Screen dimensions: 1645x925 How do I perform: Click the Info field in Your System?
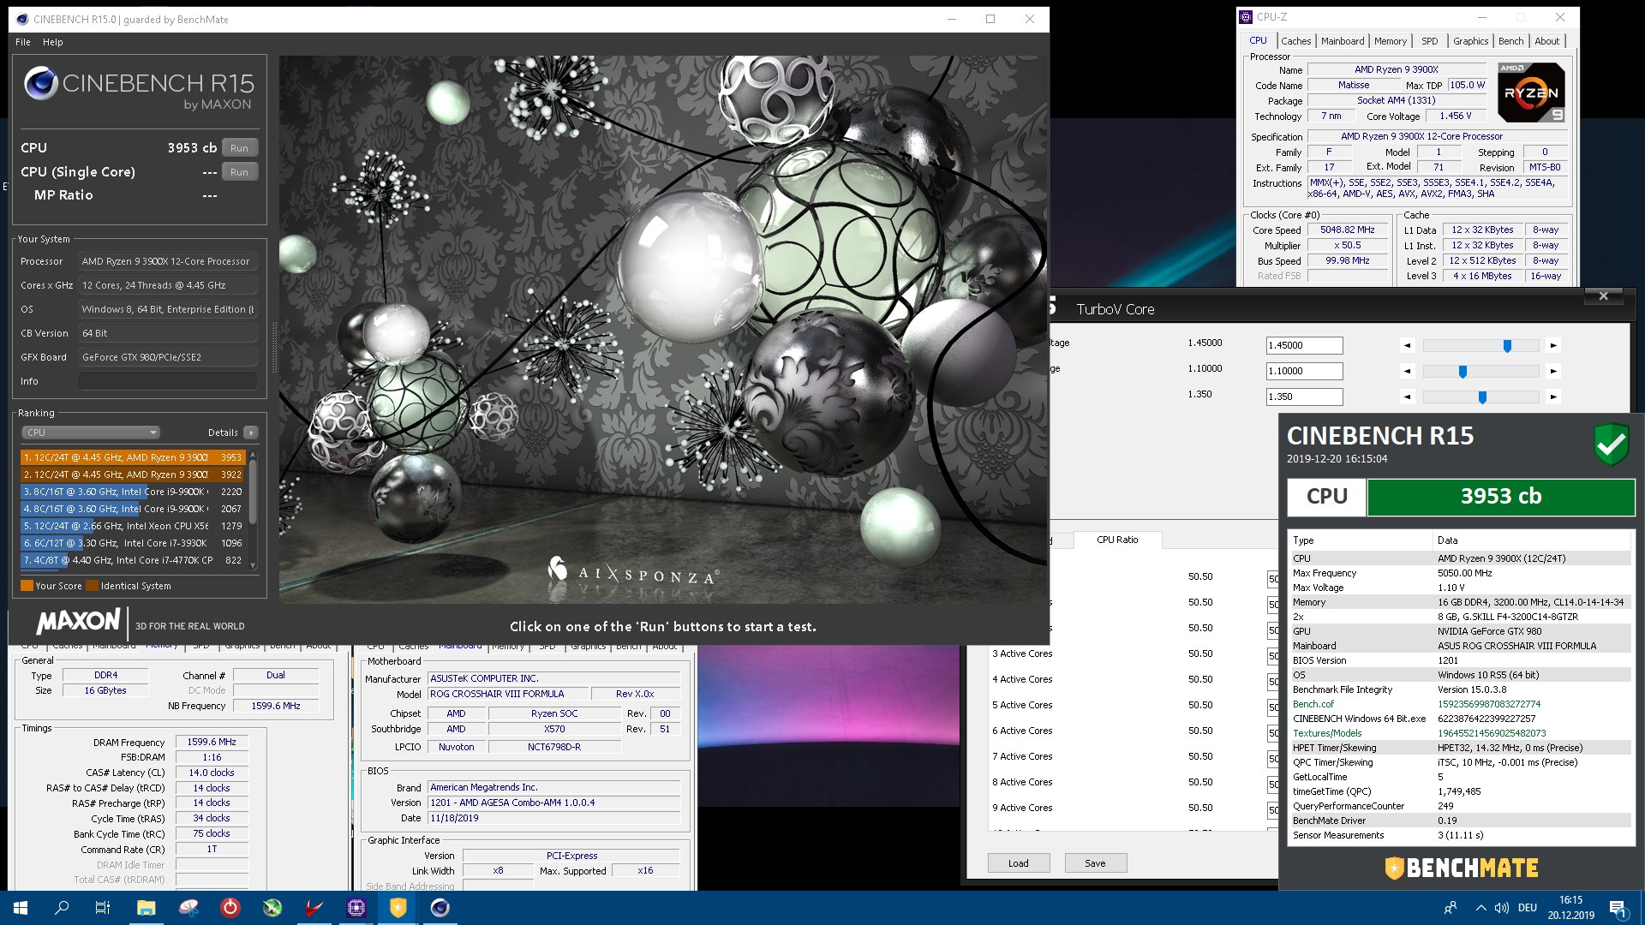coord(168,381)
